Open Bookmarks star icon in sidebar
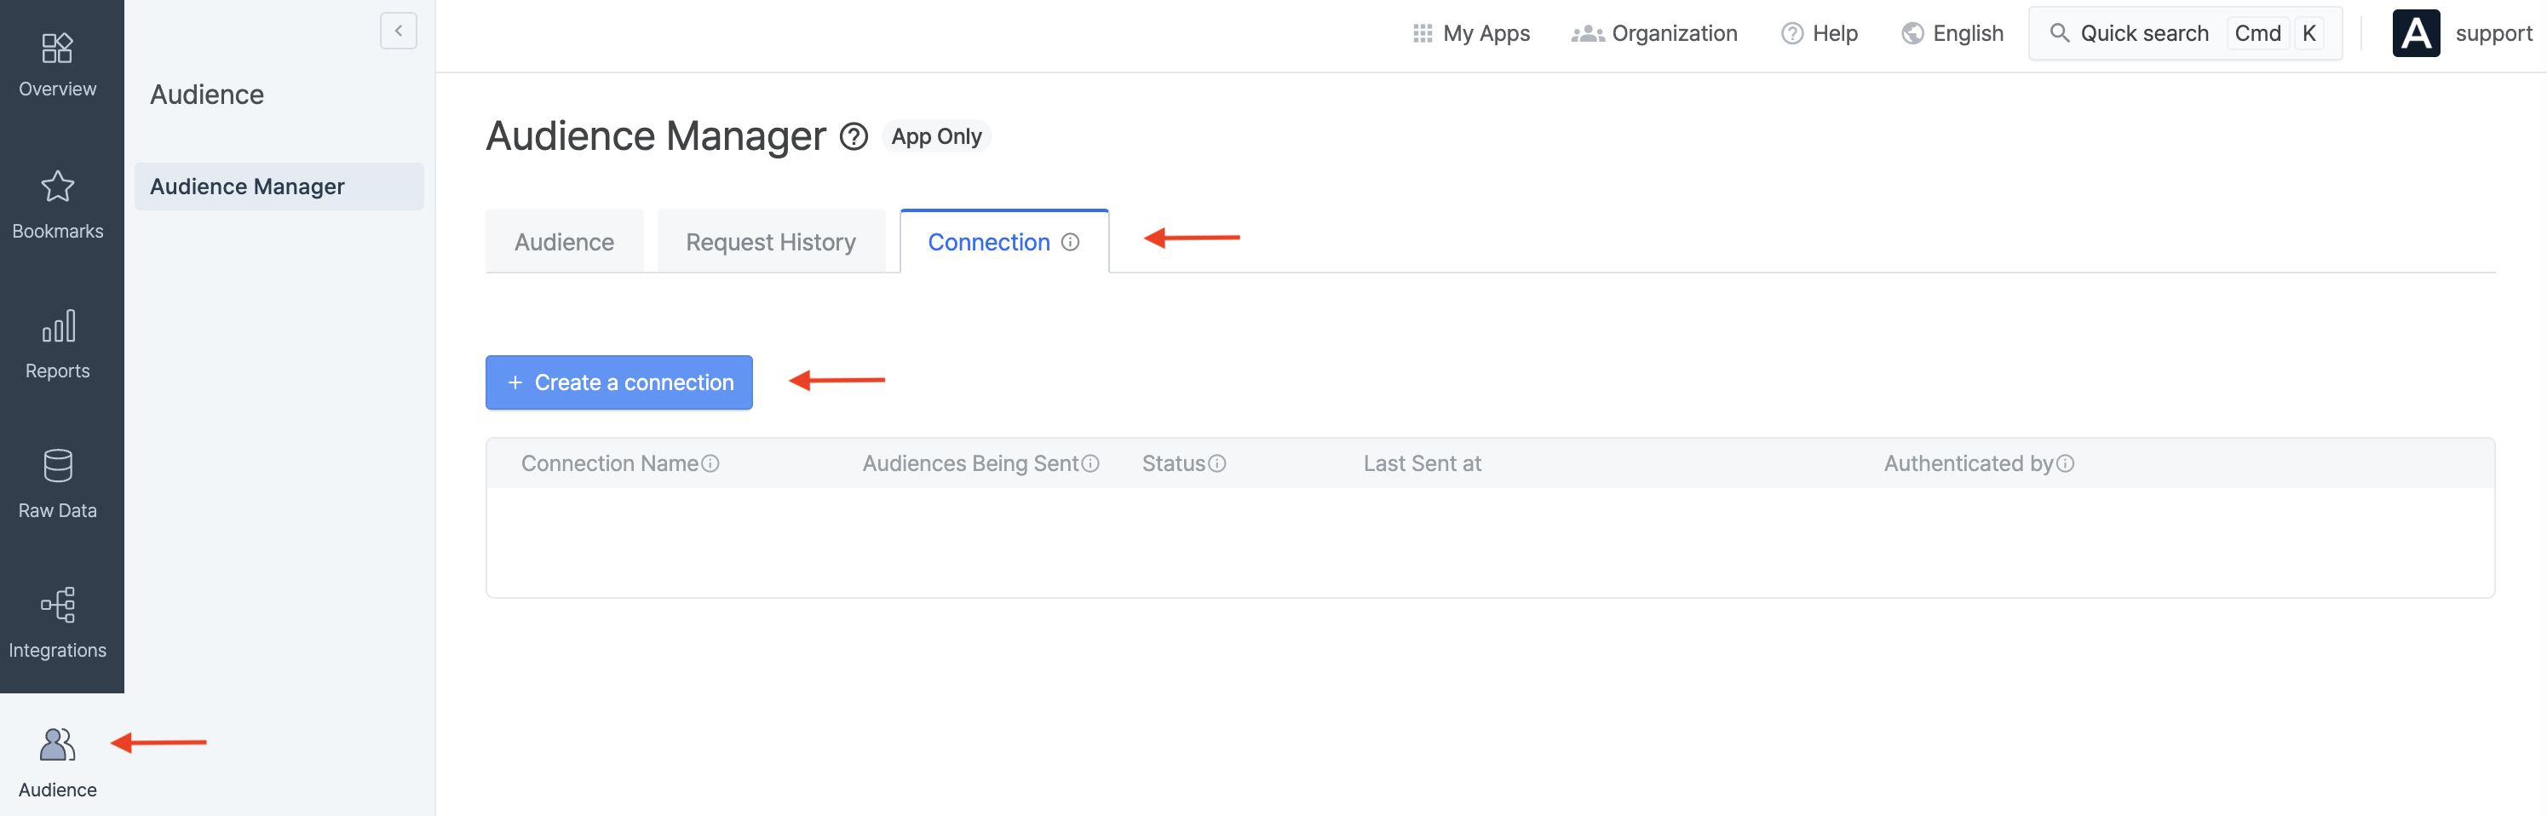 (x=57, y=187)
